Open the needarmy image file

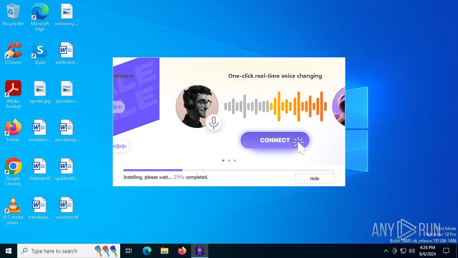pos(67,15)
